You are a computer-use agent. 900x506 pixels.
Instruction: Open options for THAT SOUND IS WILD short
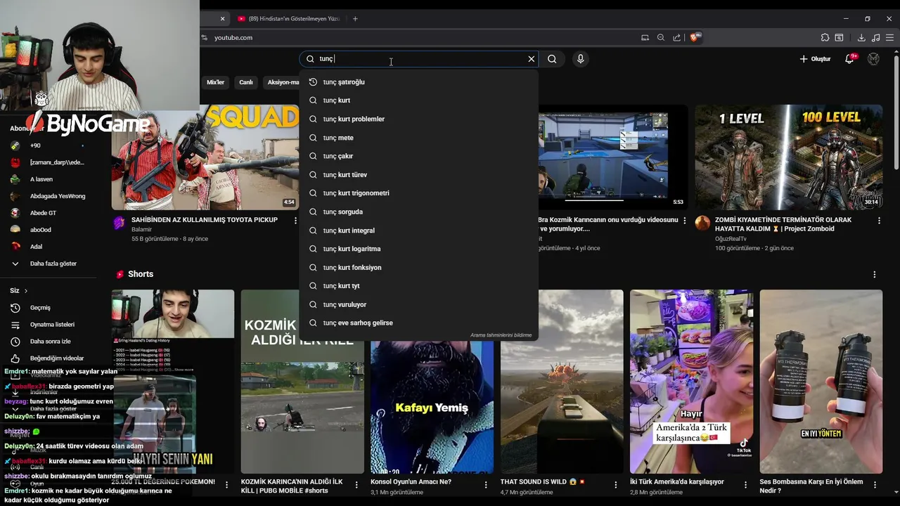point(616,485)
